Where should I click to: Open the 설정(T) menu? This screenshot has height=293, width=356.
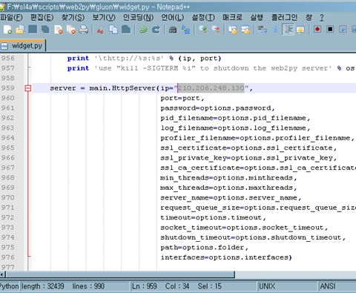click(203, 18)
